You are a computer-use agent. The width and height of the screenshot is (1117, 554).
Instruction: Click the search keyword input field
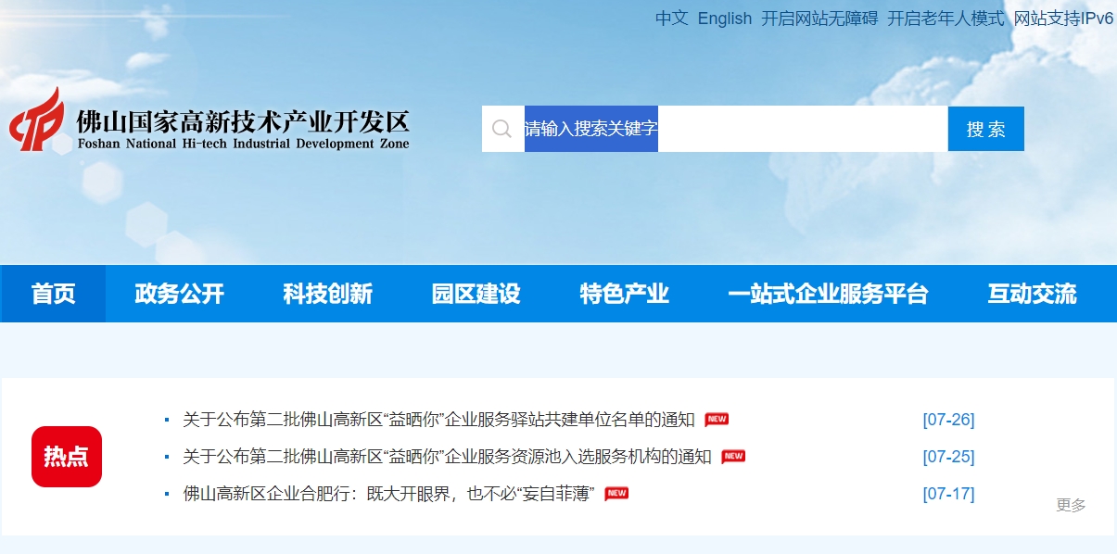[x=742, y=128]
